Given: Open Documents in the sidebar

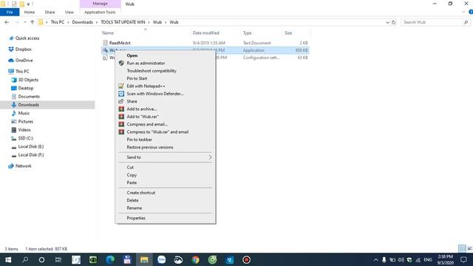Looking at the screenshot, I should (29, 97).
